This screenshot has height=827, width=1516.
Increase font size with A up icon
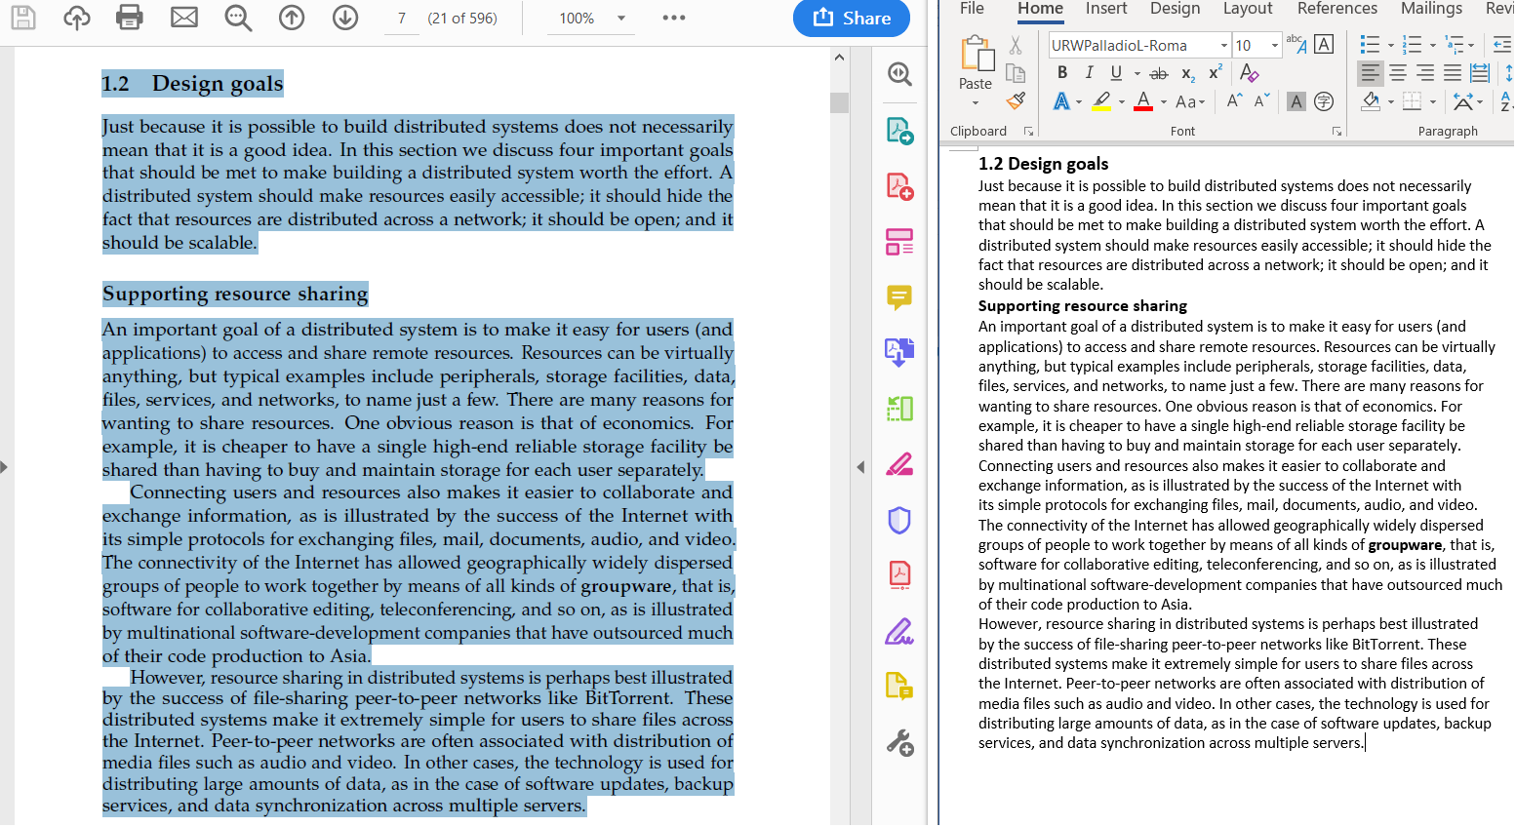point(1234,100)
